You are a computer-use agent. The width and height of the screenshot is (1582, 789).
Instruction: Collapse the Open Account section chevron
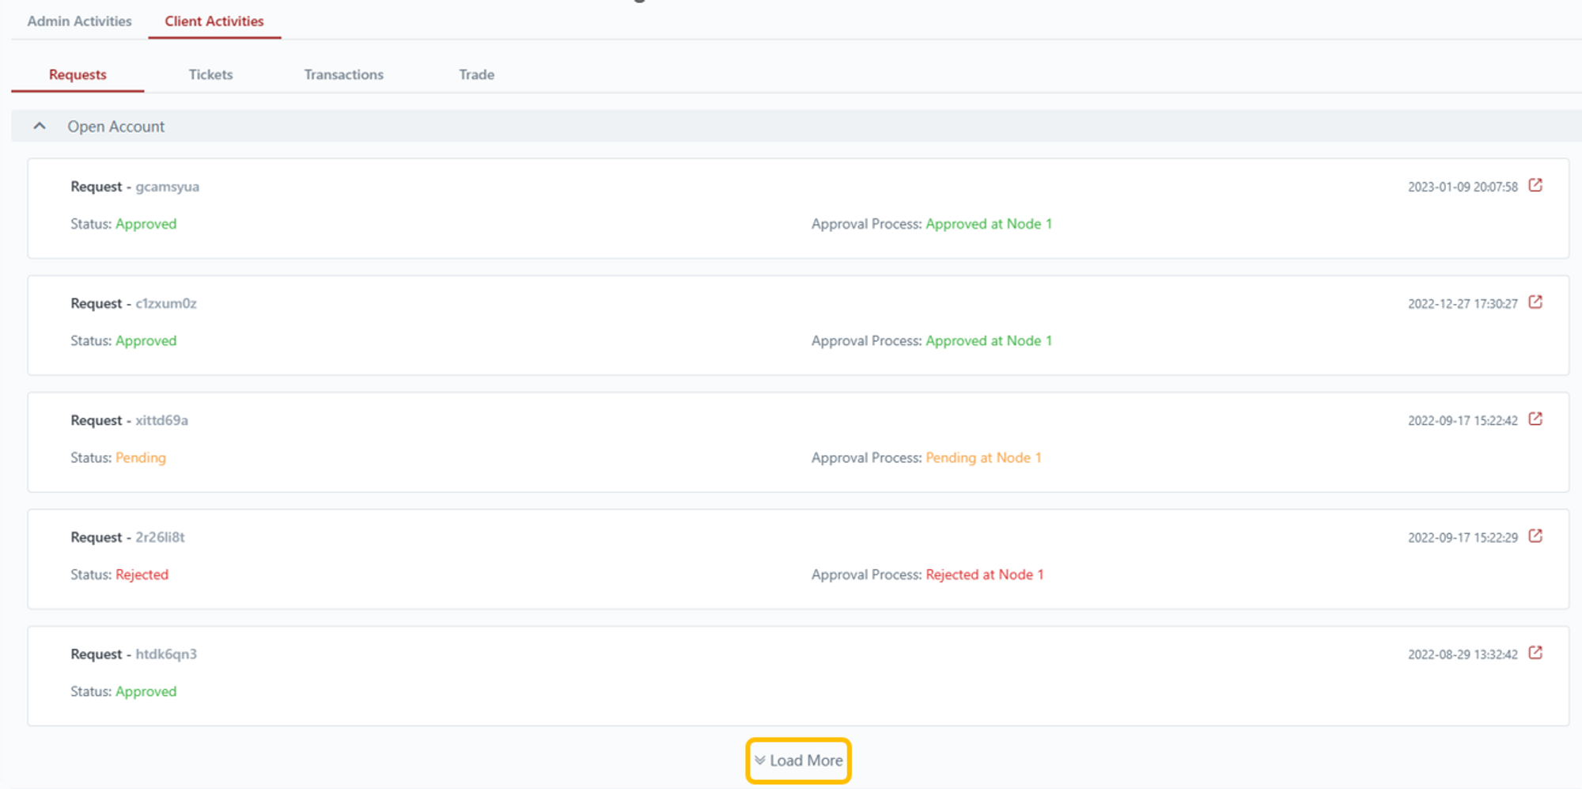coord(40,126)
